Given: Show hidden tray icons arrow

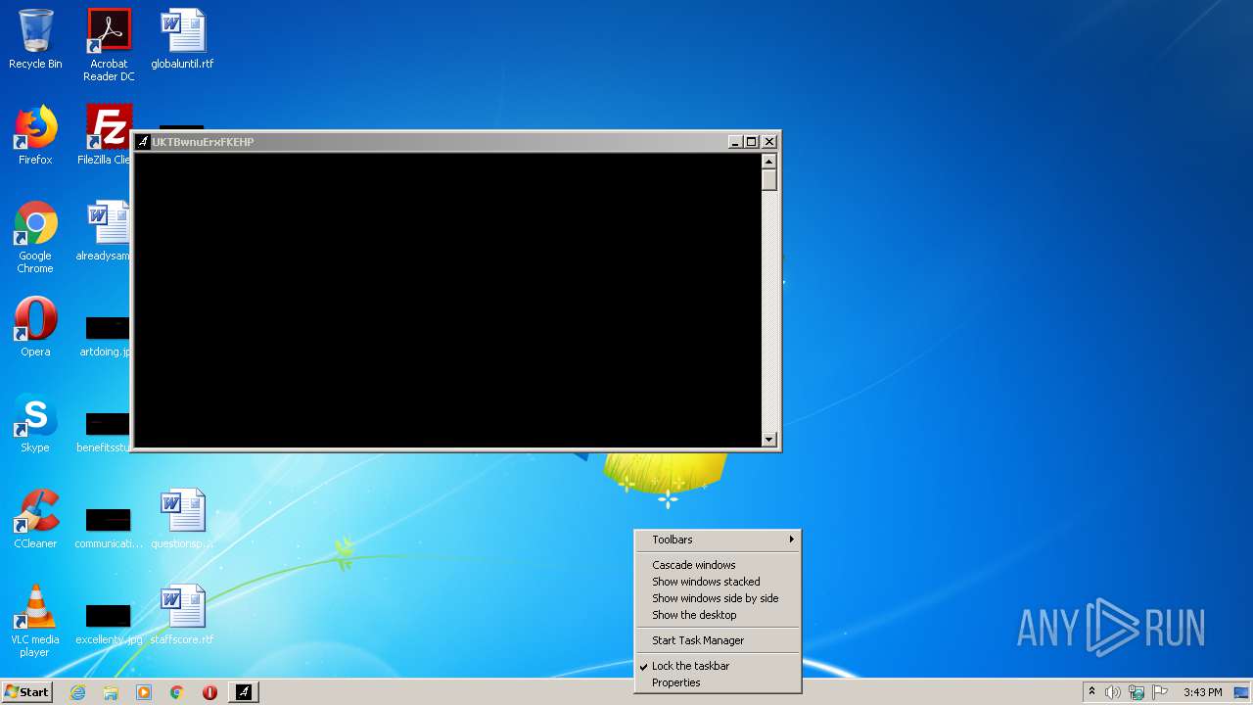Looking at the screenshot, I should point(1091,692).
